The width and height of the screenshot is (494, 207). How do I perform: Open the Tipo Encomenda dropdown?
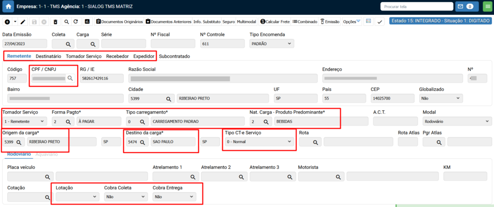(271, 44)
